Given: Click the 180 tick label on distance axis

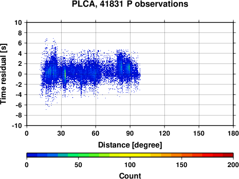Looking at the screenshot, I should point(233,133).
